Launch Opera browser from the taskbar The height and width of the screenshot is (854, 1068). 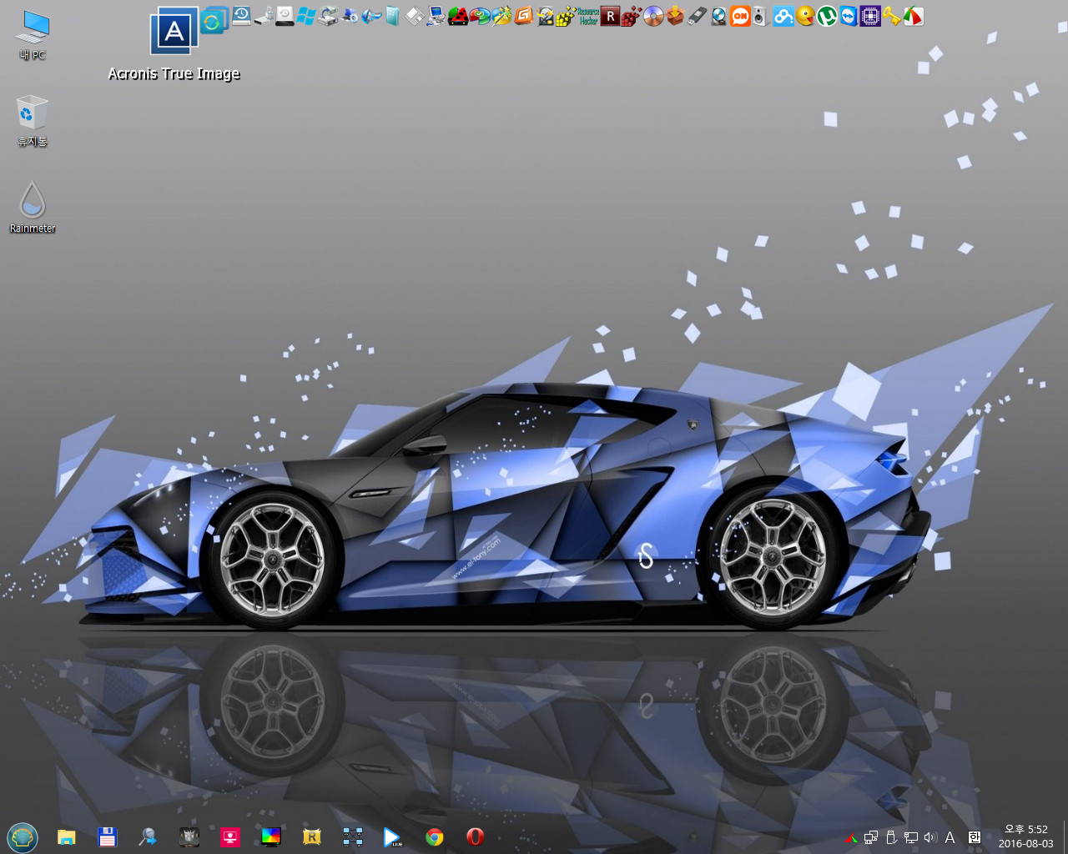tap(475, 837)
